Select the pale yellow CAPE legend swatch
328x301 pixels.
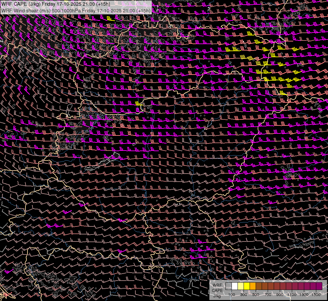(x=241, y=286)
